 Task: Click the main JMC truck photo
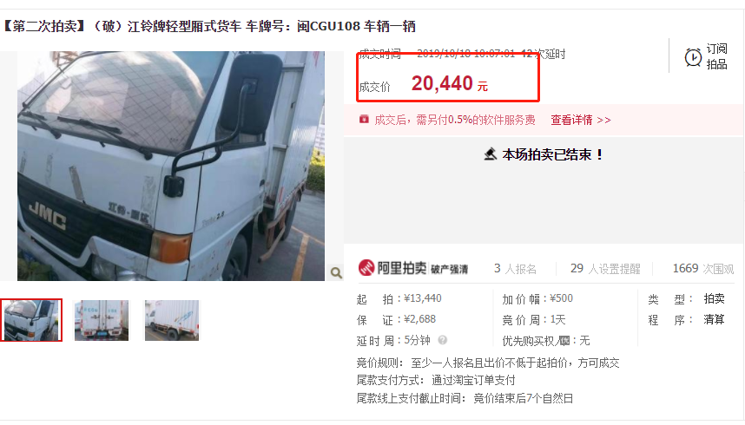171,166
